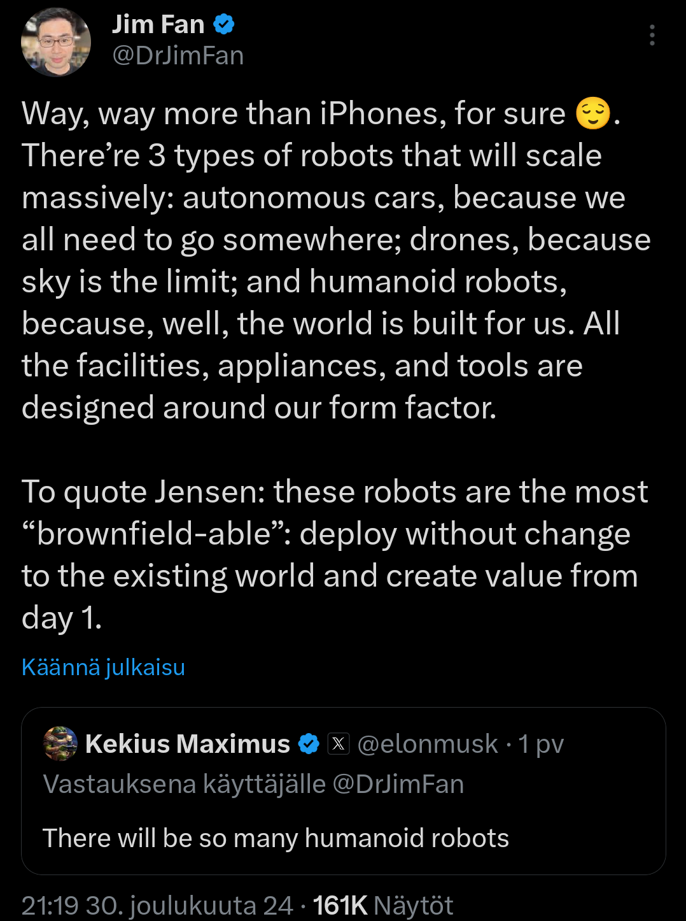Screen dimensions: 686x921
Task: Select the 'To quote Jensen' paragraph text
Action: [x=335, y=555]
